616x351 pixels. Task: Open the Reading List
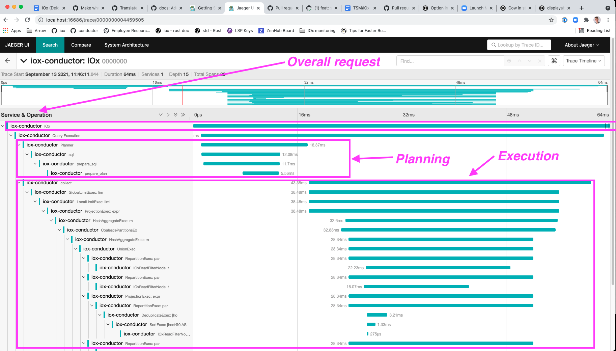[594, 30]
